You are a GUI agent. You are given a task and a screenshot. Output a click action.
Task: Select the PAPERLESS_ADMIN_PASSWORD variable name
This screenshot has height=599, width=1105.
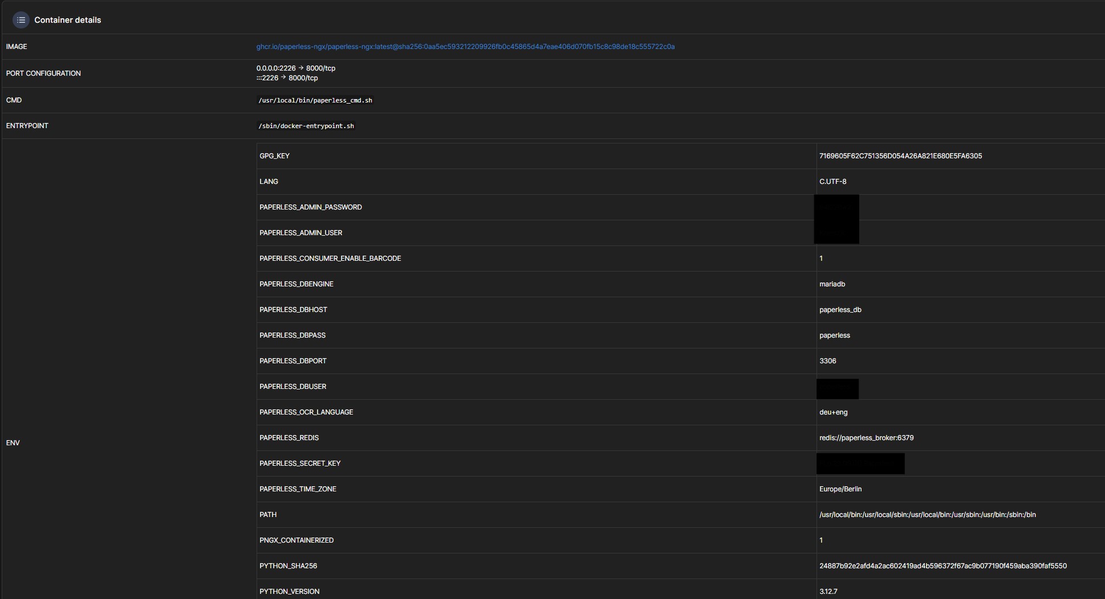click(x=310, y=207)
